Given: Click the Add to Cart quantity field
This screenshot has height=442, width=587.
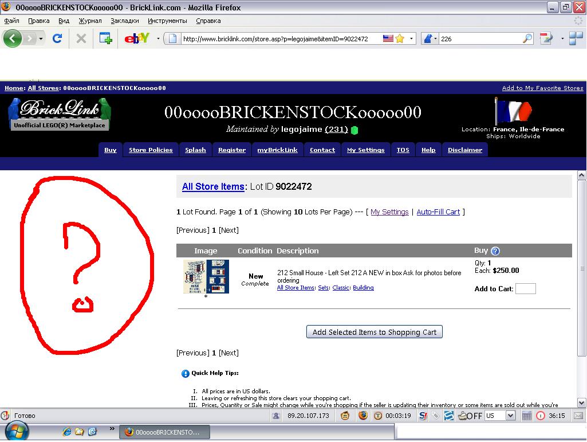Looking at the screenshot, I should 525,289.
